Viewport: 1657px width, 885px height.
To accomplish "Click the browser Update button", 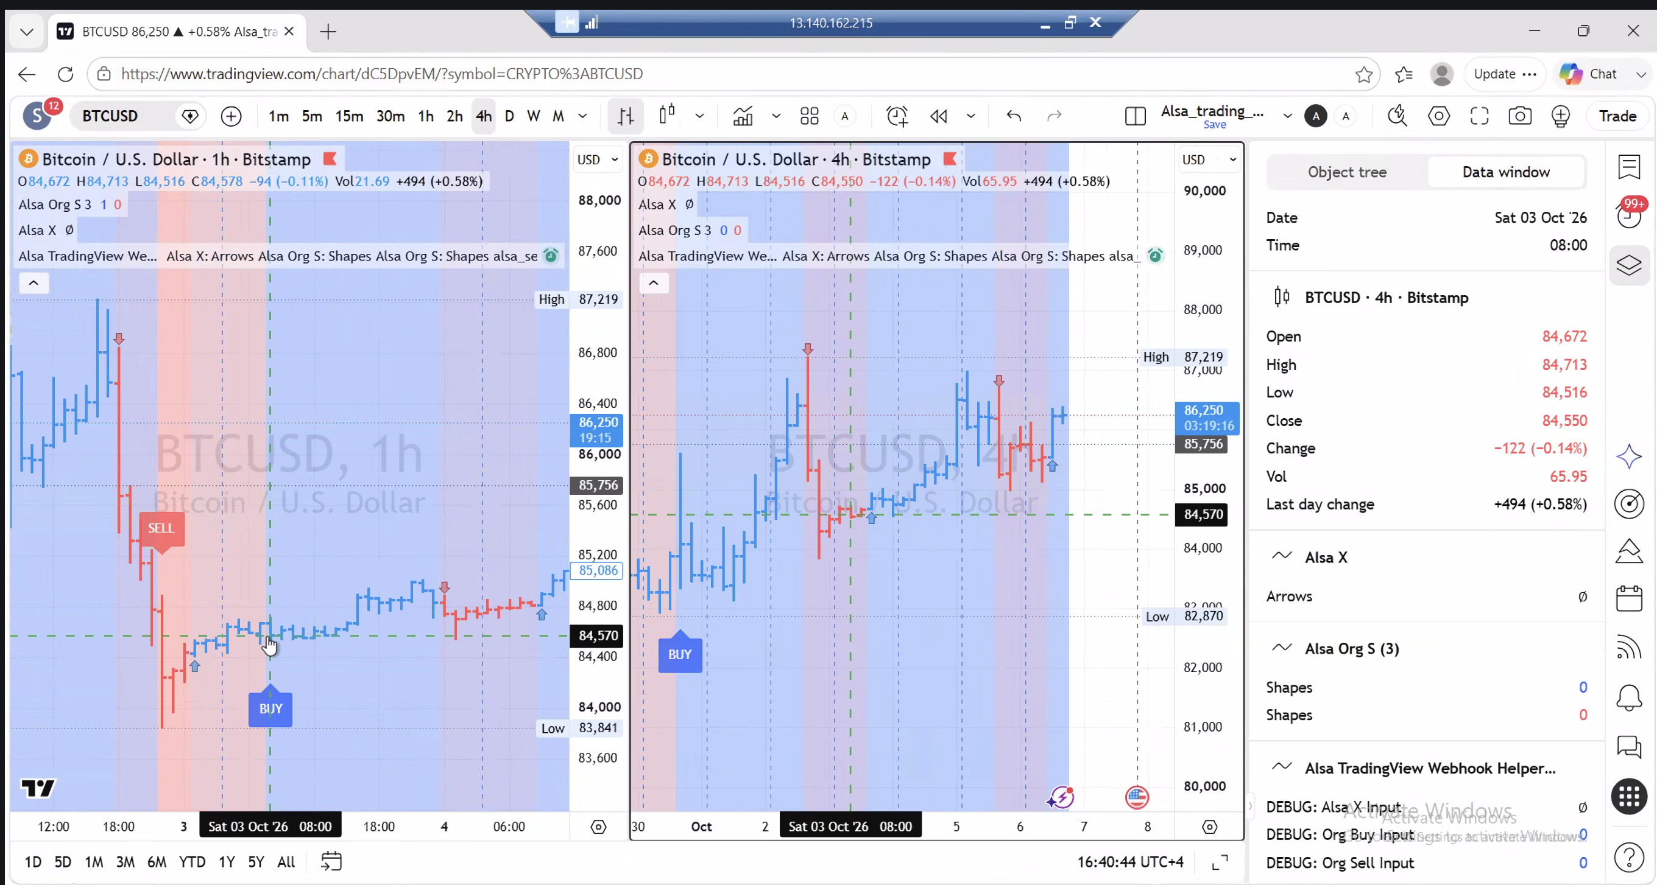I will click(1505, 73).
